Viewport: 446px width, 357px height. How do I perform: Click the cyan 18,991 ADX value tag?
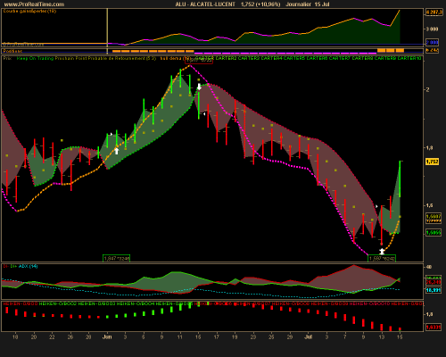click(x=434, y=290)
